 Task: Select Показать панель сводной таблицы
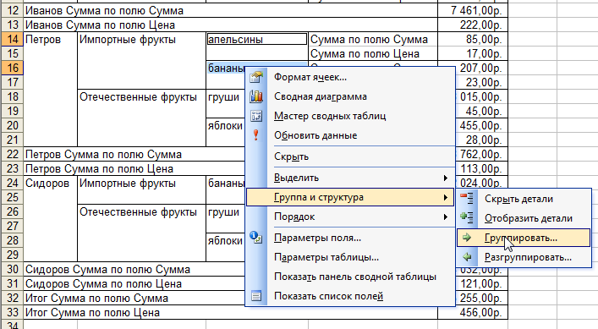pyautogui.click(x=350, y=277)
